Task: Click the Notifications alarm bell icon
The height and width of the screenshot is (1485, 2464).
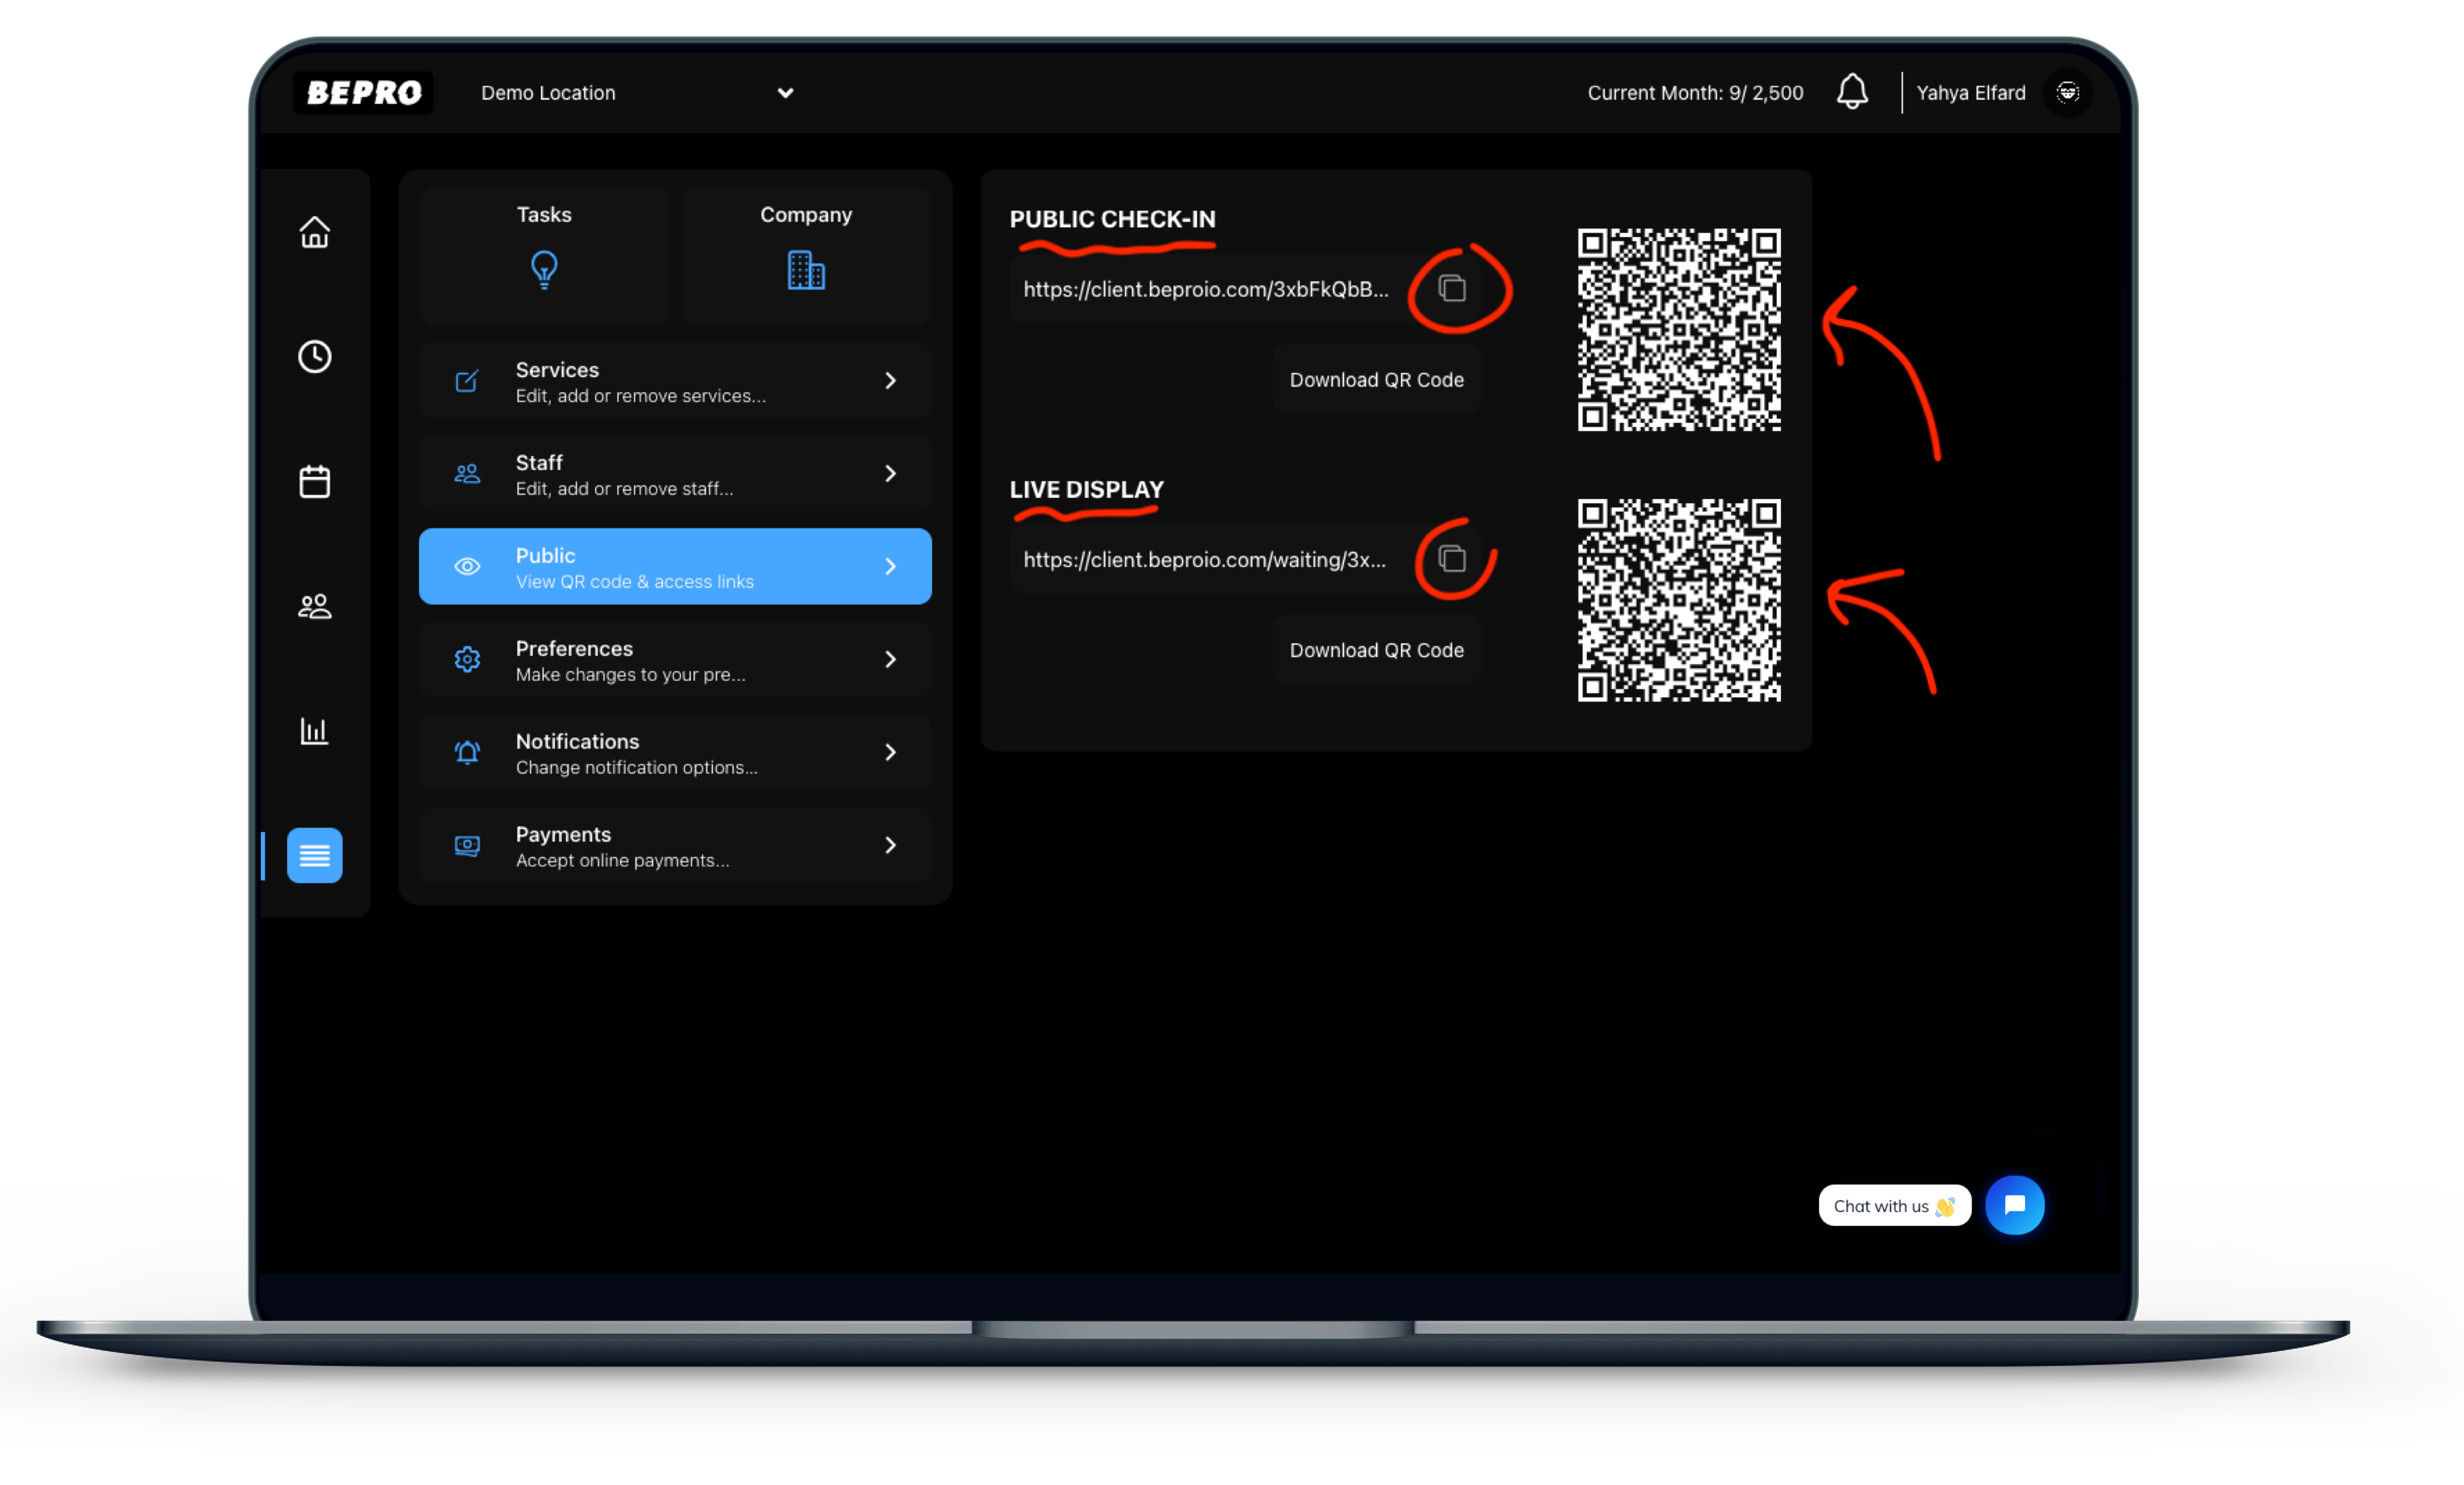Action: point(467,752)
